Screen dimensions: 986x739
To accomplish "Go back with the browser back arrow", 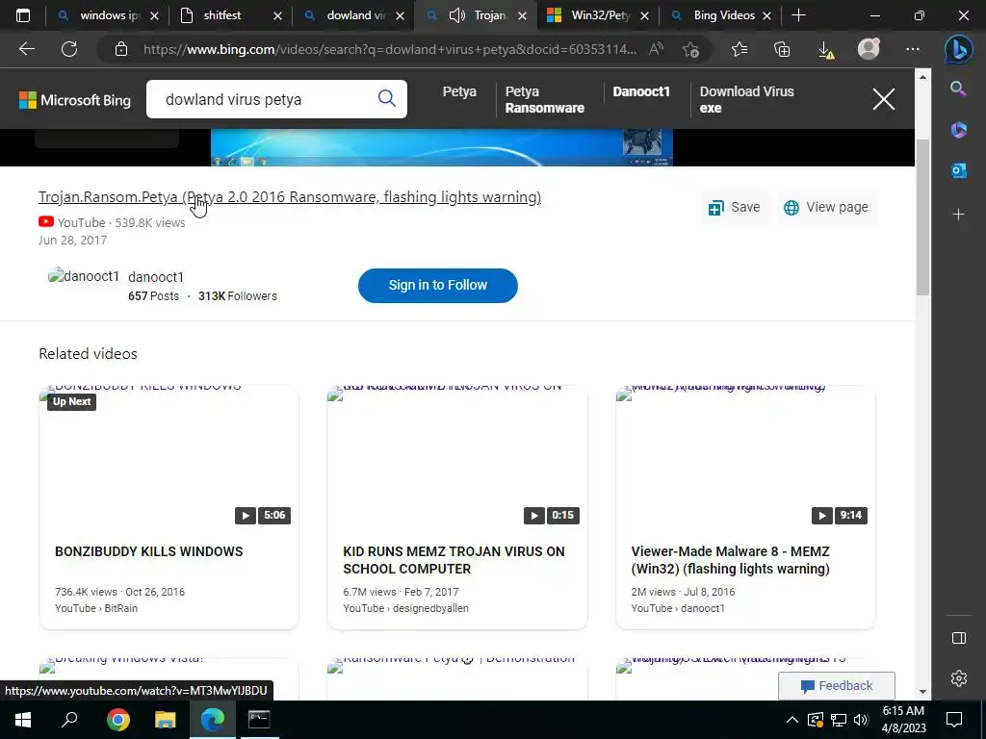I will (26, 49).
